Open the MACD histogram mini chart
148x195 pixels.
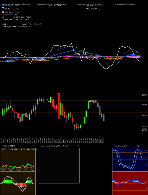pos(18,183)
